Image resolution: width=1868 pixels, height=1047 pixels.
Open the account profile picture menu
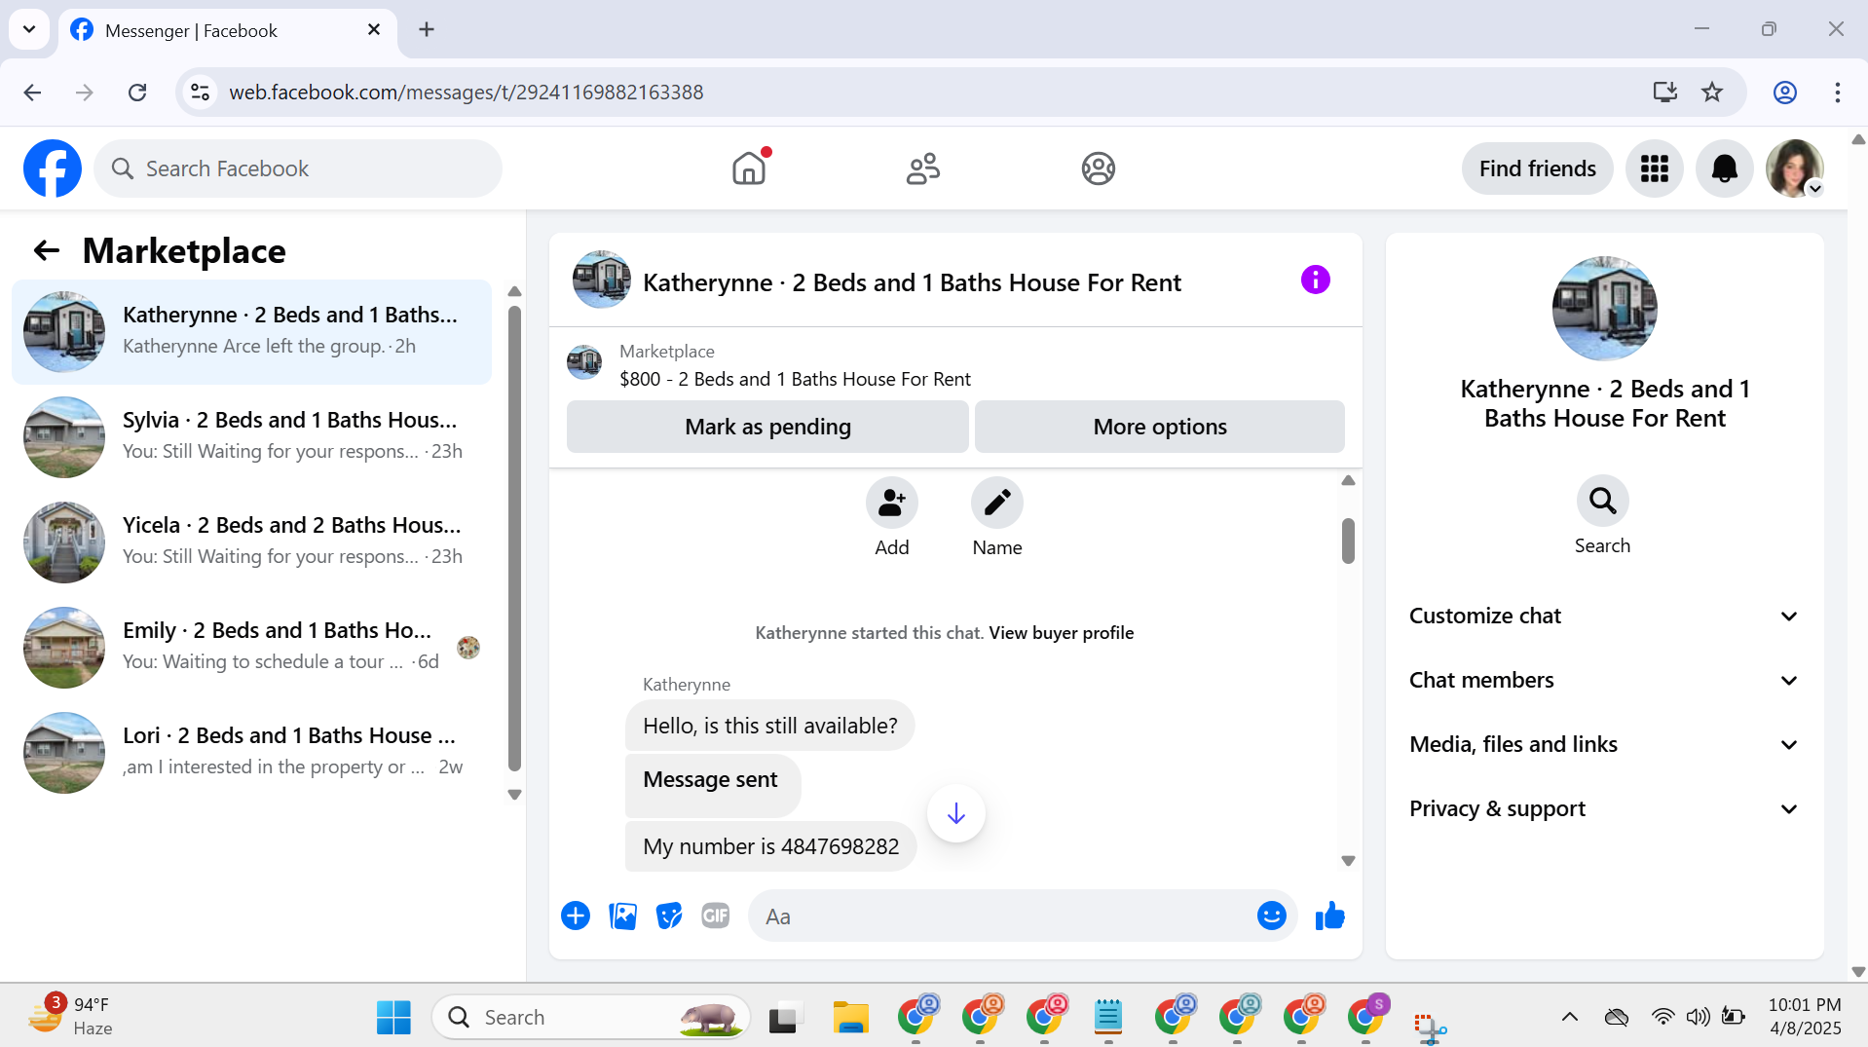[x=1794, y=168]
